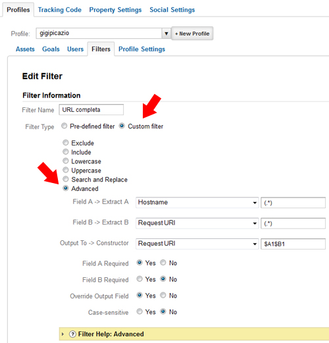329x343 pixels.
Task: Set Case-sensitive to Yes
Action: coord(139,311)
